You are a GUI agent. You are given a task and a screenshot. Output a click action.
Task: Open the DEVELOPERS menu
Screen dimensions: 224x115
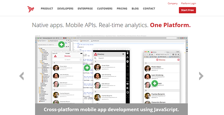[65, 9]
